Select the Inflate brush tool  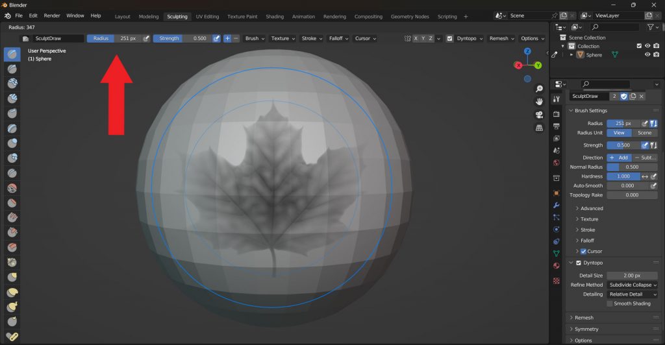point(12,143)
